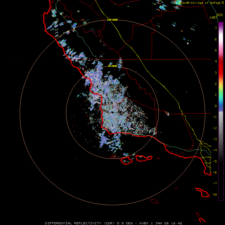This screenshot has height=225, width=225.
Task: Select the 6 value on the scale
Action: pyautogui.click(x=216, y=39)
